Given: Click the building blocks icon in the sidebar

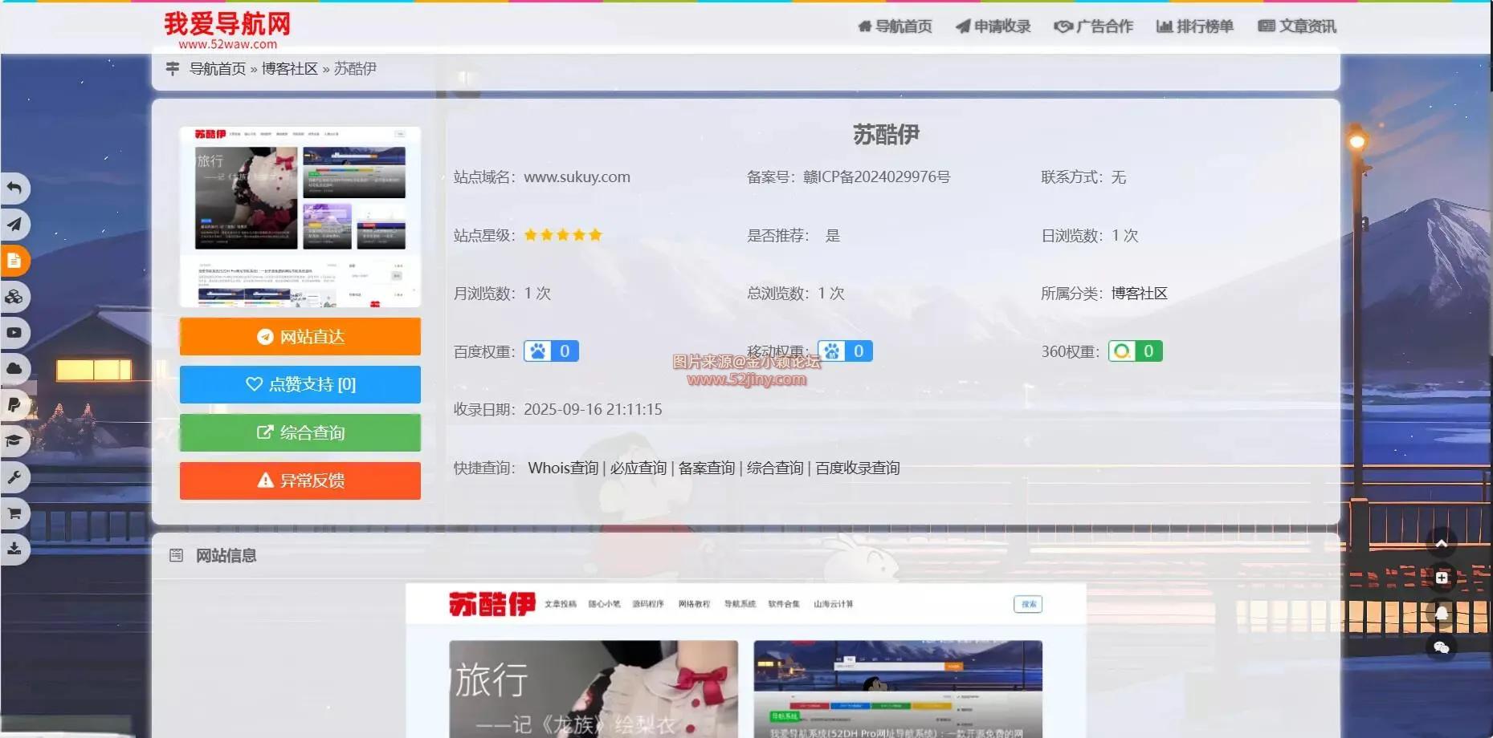Looking at the screenshot, I should coord(14,296).
